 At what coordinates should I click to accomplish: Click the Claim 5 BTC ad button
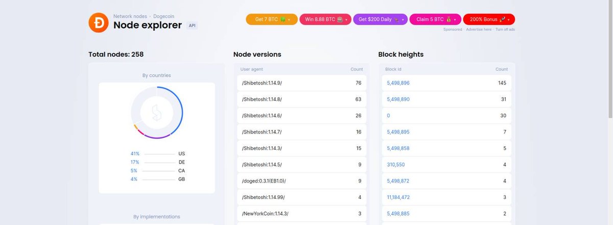pyautogui.click(x=435, y=19)
